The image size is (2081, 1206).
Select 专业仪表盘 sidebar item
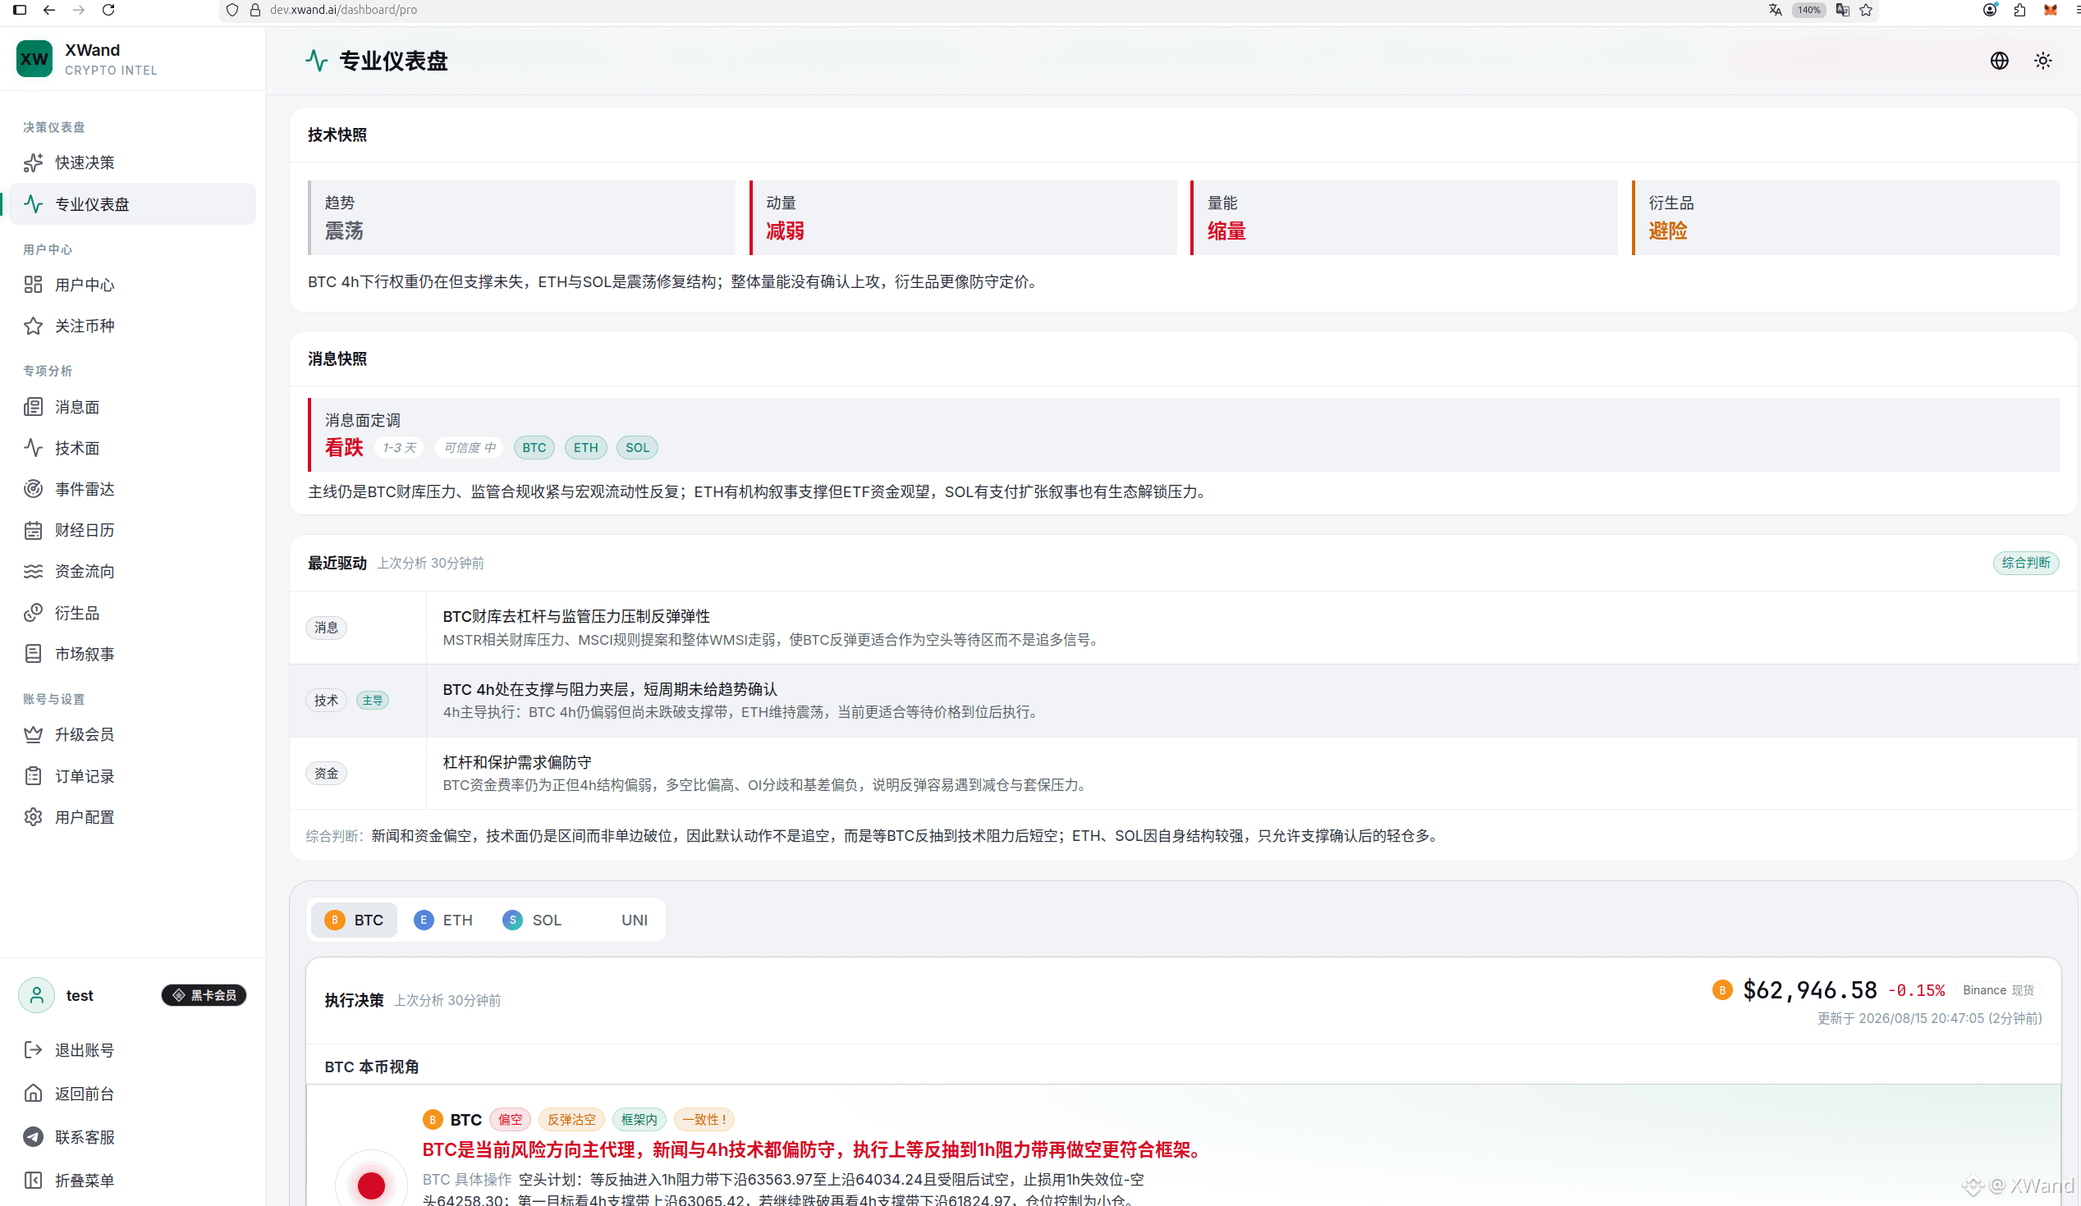(132, 204)
